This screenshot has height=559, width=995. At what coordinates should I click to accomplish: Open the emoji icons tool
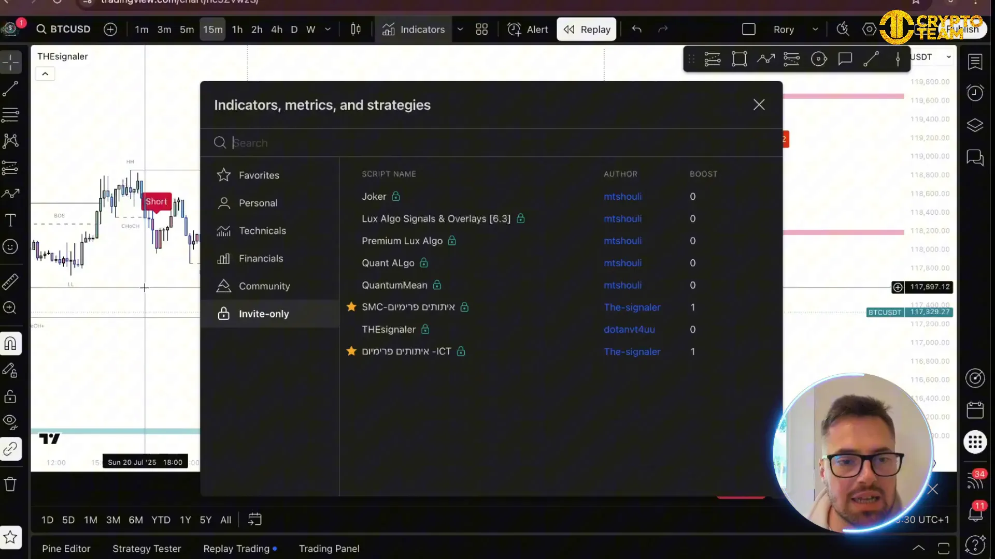coord(10,247)
